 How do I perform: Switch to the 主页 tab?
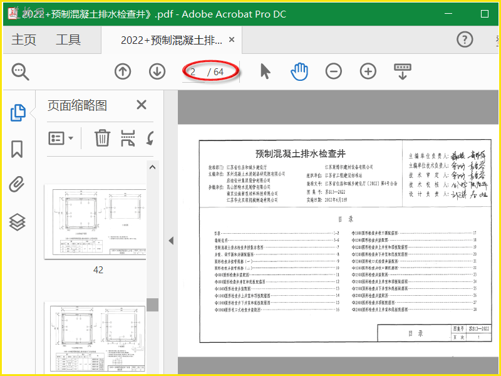click(x=24, y=40)
